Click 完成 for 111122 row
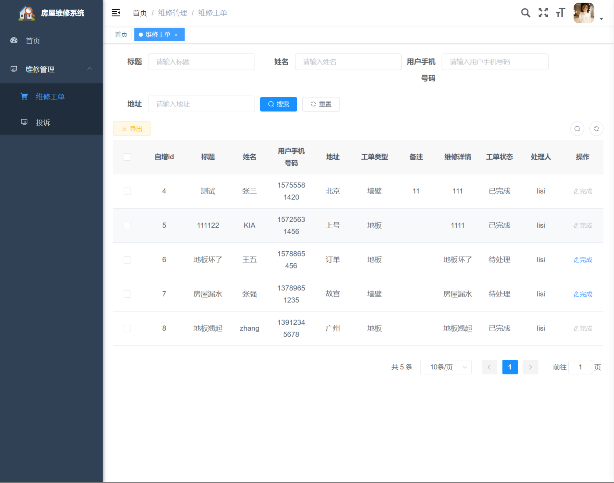Image resolution: width=614 pixels, height=483 pixels. coord(583,226)
